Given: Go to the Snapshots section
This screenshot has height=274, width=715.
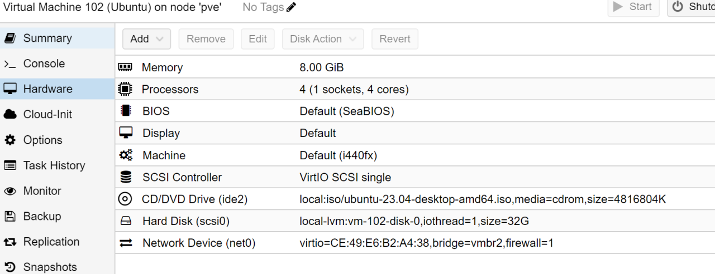Looking at the screenshot, I should 50,267.
